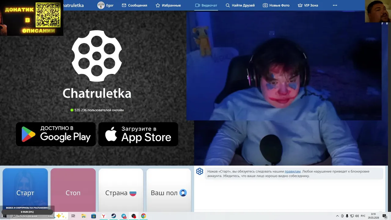Expand the hidden tray icons chevron
Image resolution: width=391 pixels, height=220 pixels.
[x=337, y=216]
